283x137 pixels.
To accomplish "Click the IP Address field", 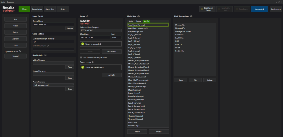I will pos(95,37).
